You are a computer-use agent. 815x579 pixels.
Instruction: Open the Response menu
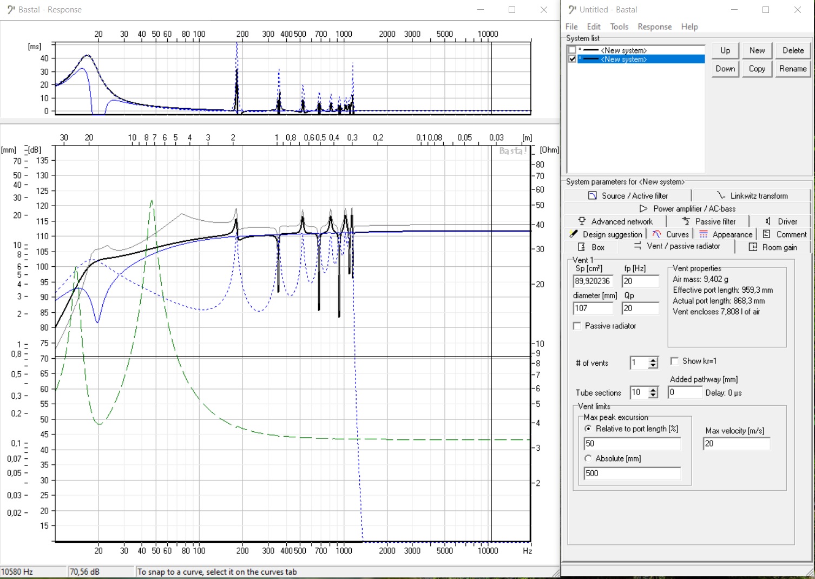point(654,27)
